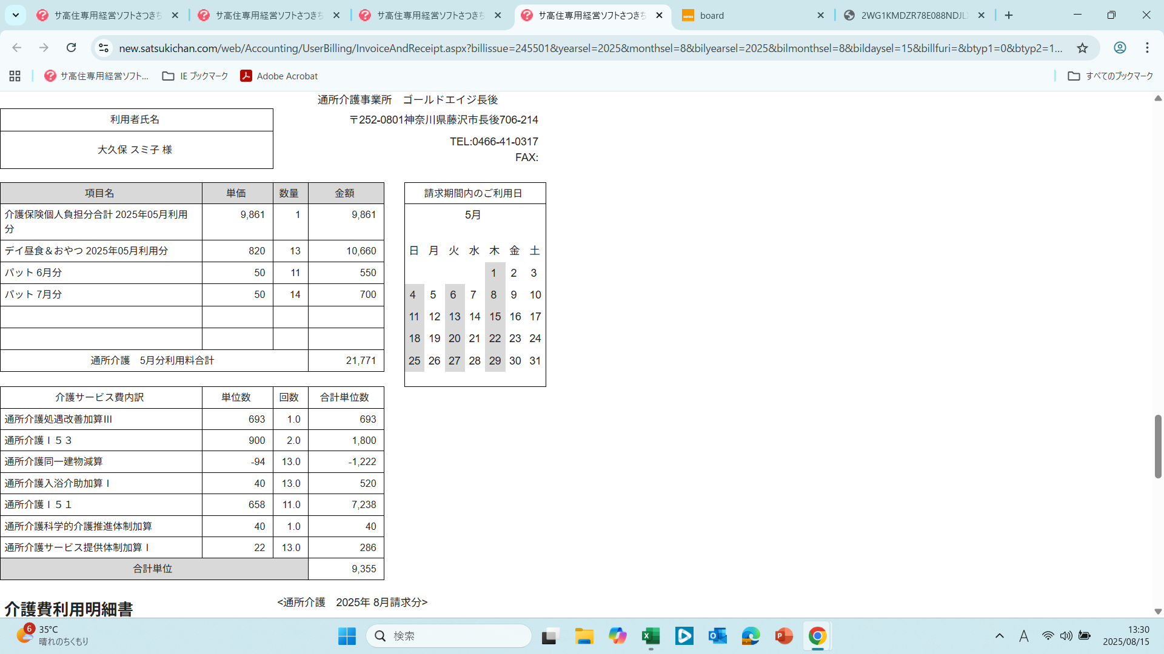Open Excel from the taskbar
This screenshot has height=654, width=1164.
[651, 636]
